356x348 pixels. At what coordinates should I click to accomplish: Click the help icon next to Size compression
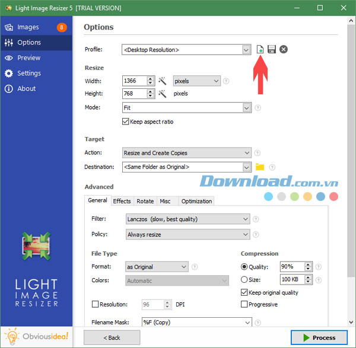(319, 280)
